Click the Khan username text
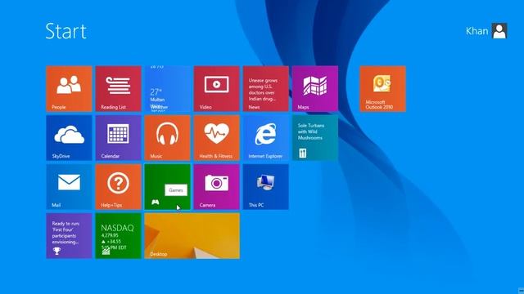Viewport: 524px width, 294px height. [477, 31]
